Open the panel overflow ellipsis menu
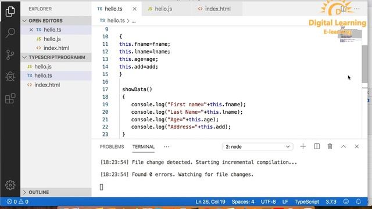Image resolution: width=372 pixels, height=209 pixels. [166, 147]
